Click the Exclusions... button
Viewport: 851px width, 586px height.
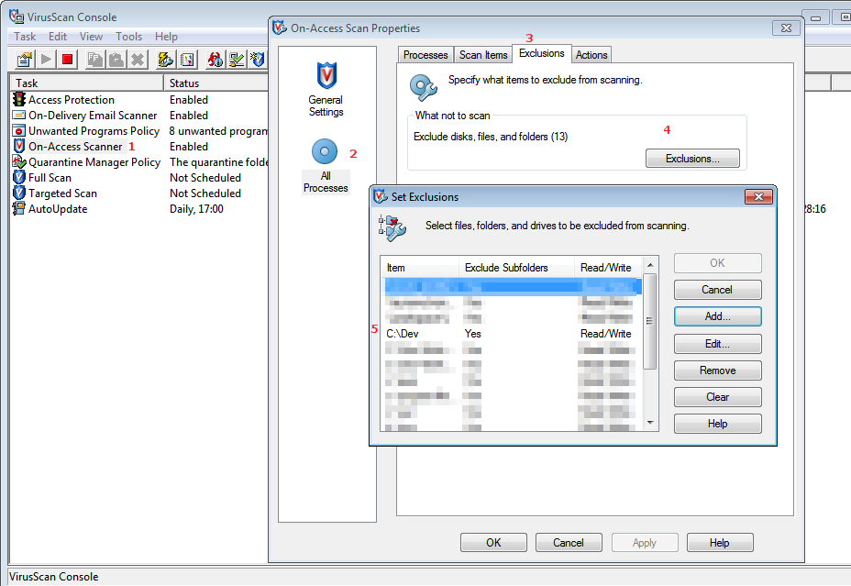(x=692, y=159)
